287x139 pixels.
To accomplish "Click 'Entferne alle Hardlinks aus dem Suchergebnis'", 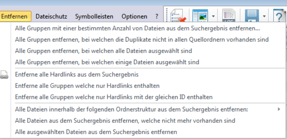I will tap(77, 74).
